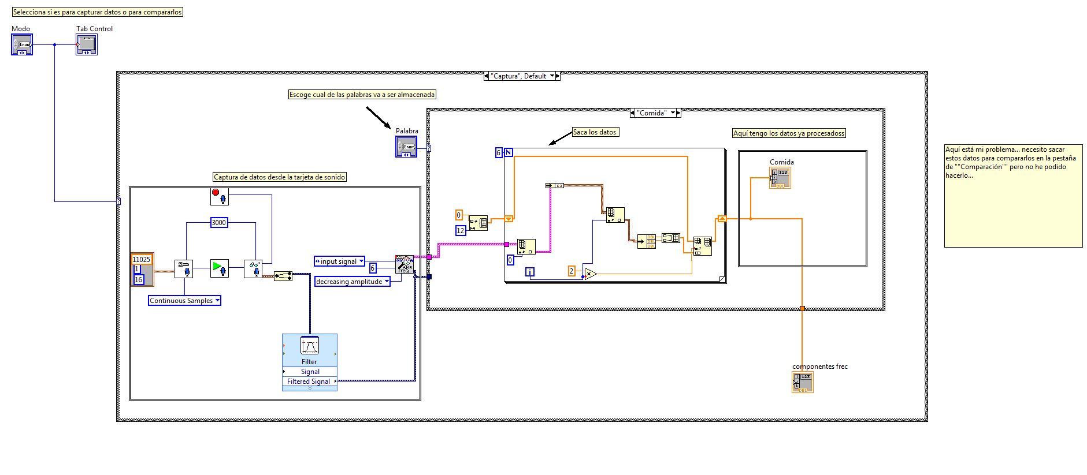Click the 11025 sample rate constant
1087x475 pixels.
point(142,260)
